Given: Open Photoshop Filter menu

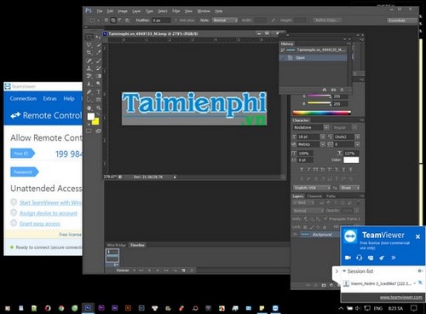Looking at the screenshot, I should tap(176, 11).
